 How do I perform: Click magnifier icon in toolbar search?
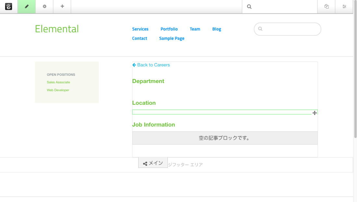249,7
